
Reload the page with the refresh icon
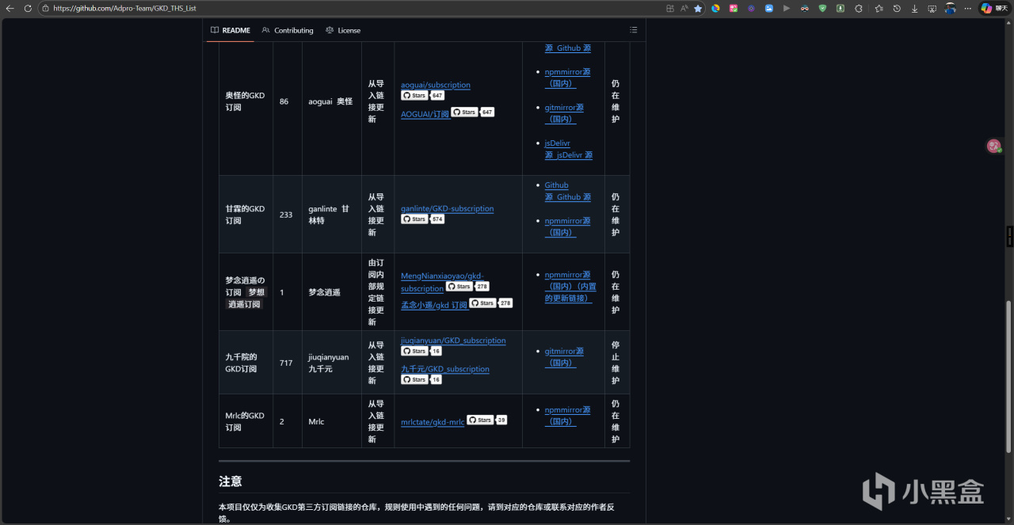pyautogui.click(x=28, y=8)
